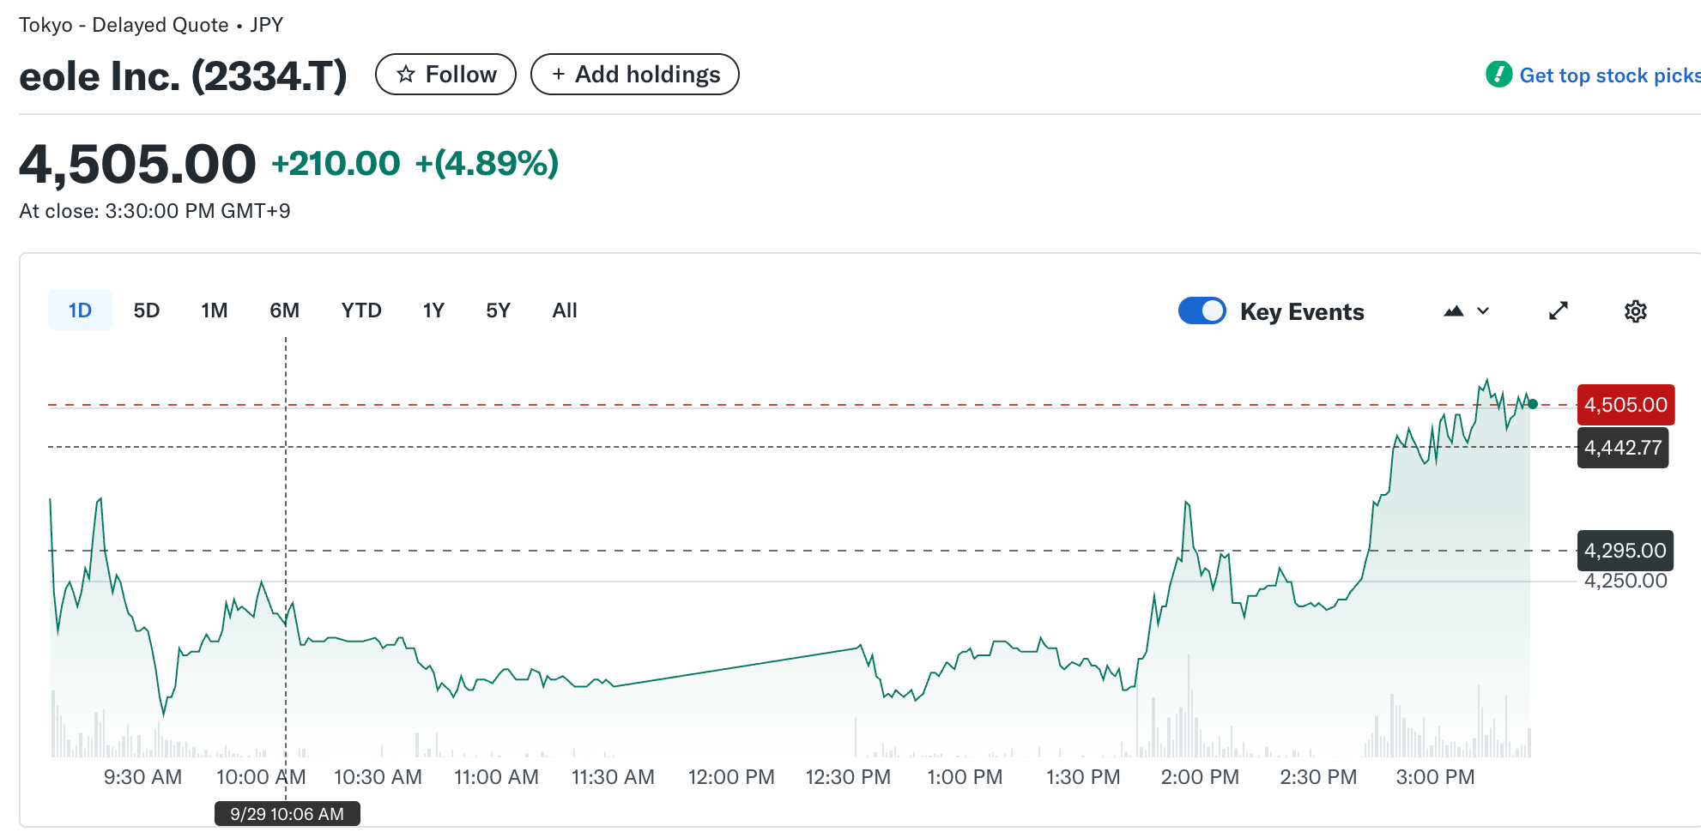
Task: Show the All time range
Action: (565, 310)
